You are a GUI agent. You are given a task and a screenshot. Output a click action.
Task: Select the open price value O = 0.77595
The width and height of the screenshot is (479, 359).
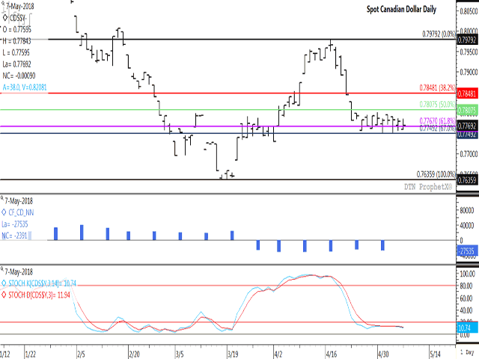16,30
